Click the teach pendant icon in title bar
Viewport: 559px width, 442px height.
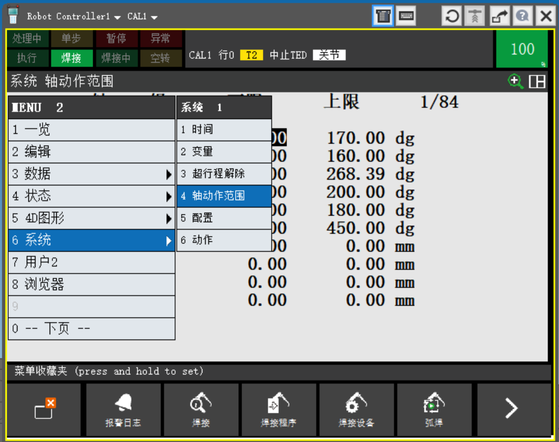pos(13,15)
